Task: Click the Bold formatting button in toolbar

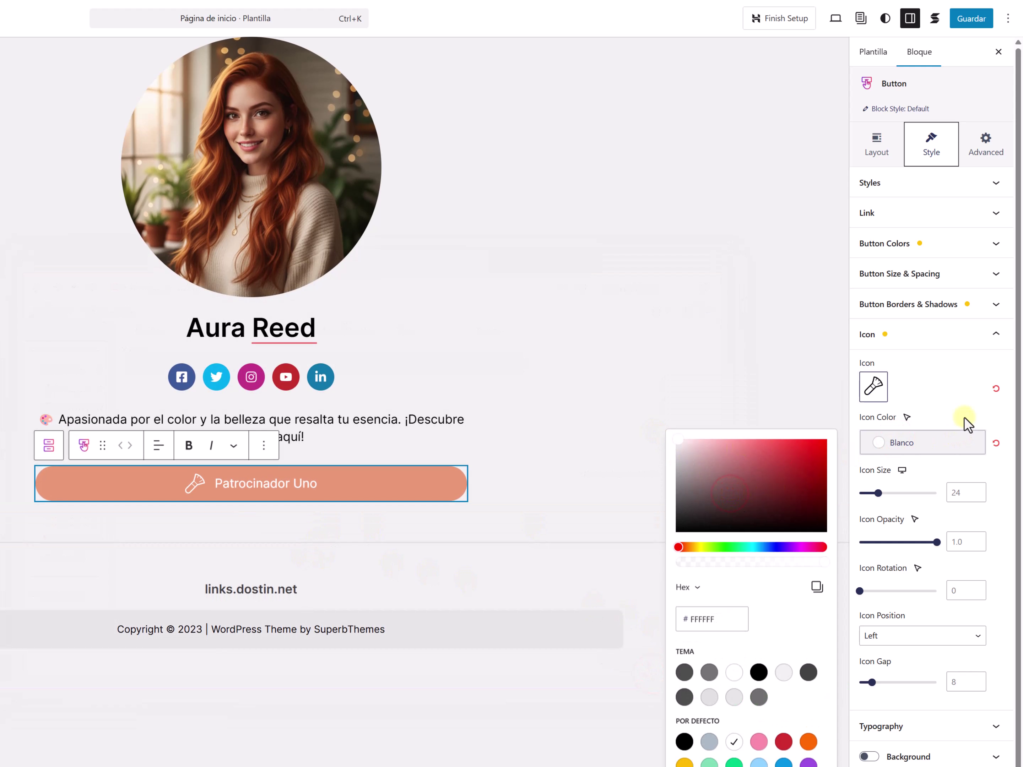Action: pos(188,445)
